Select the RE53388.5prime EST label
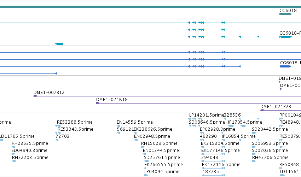The image size is (301, 177). click(75, 122)
